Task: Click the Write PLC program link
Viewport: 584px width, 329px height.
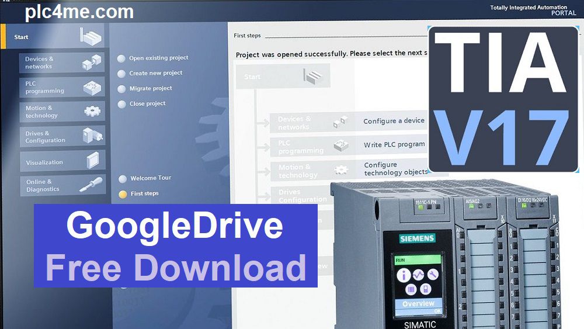Action: [394, 145]
